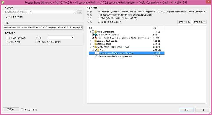Click the Cancel (취소) button
Image resolution: width=212 pixels, height=115 pixels.
(202, 110)
